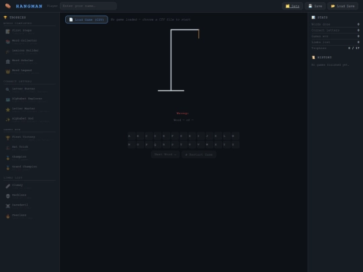Click the Trophies 0 / 17 stat
This screenshot has height=272, width=363.
[x=335, y=48]
